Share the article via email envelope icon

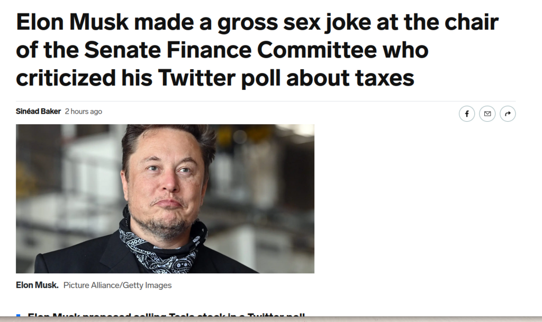[487, 114]
